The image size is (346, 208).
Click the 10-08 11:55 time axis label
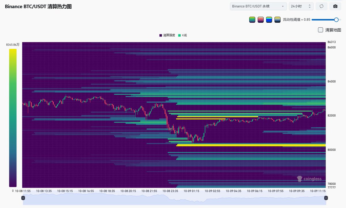[23, 191]
